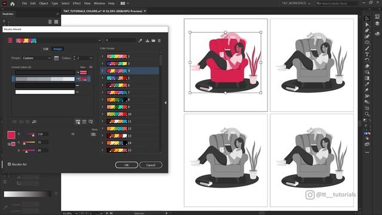The width and height of the screenshot is (382, 215).
Task: Open harmony rules dropdown arrow
Action: [x=100, y=41]
